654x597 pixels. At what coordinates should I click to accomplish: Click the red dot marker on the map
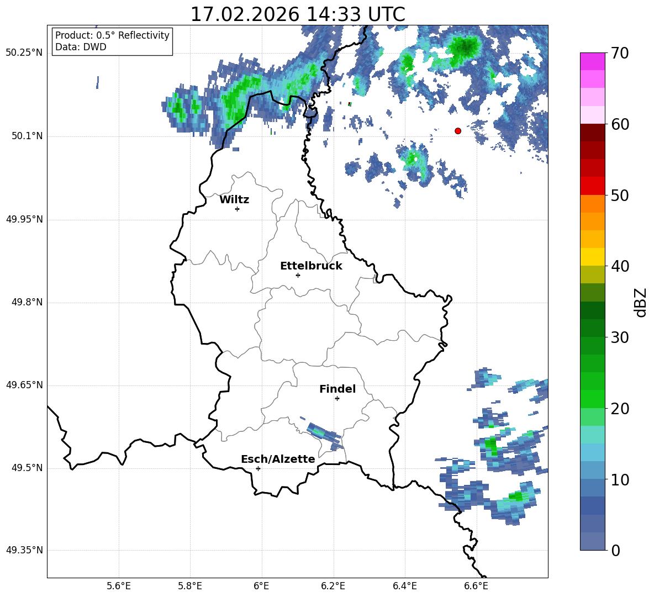(x=458, y=131)
